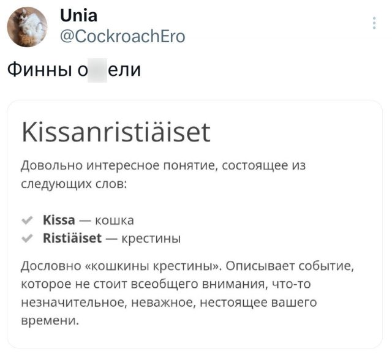The width and height of the screenshot is (392, 357).
Task: Open Unia's profile avatar picture
Action: (26, 27)
